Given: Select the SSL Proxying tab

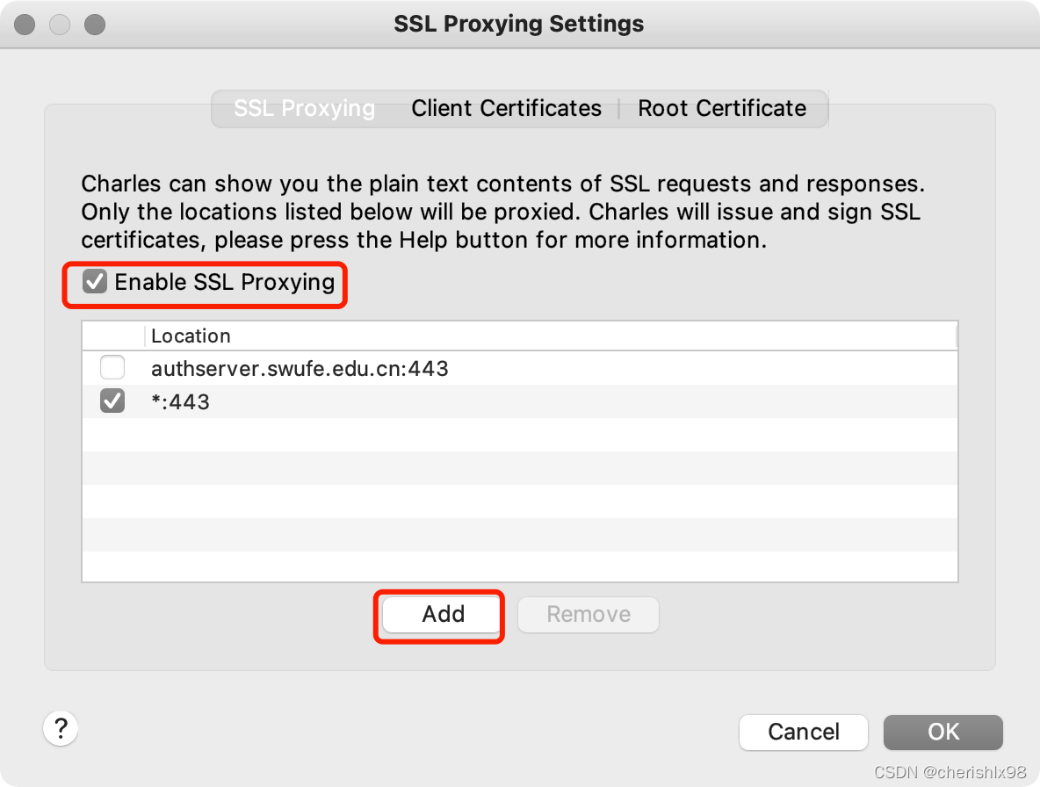Looking at the screenshot, I should click(305, 108).
